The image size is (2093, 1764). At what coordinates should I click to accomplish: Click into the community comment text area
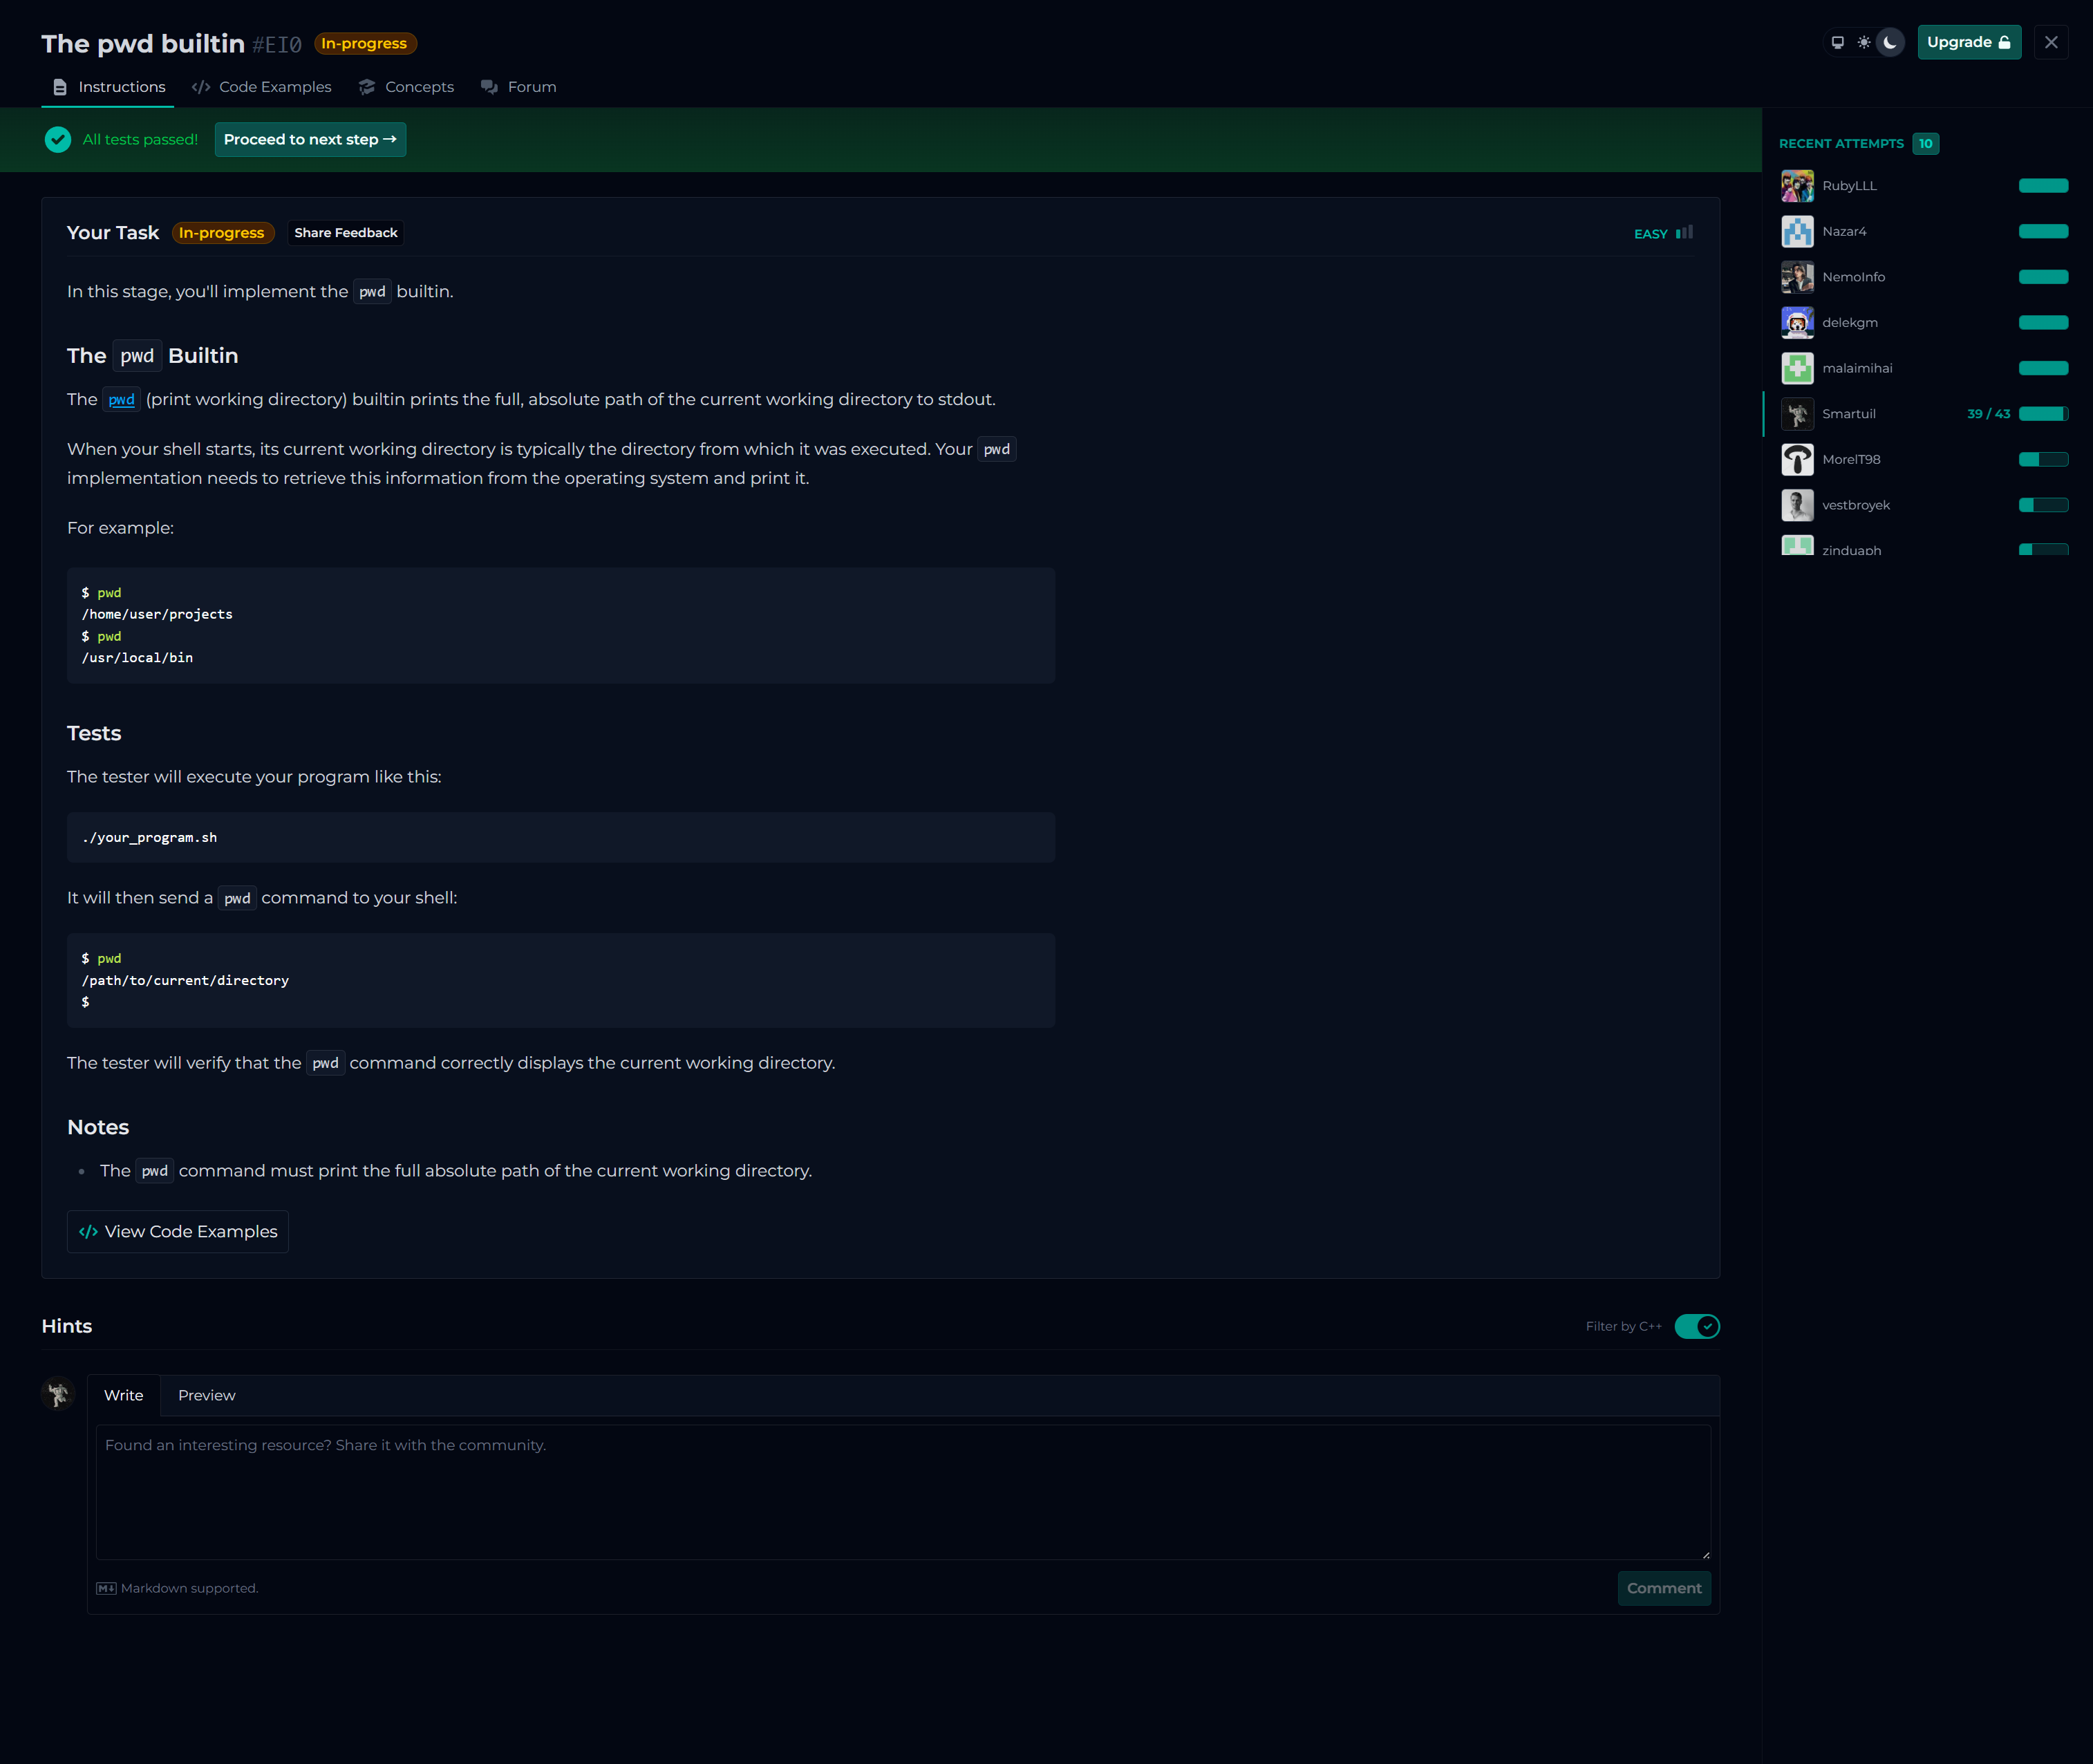[902, 1491]
